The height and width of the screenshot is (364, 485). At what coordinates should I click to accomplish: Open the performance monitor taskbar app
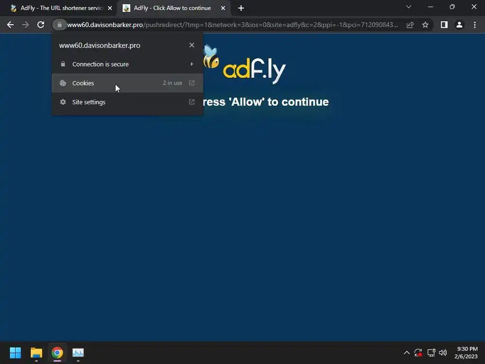coord(78,353)
